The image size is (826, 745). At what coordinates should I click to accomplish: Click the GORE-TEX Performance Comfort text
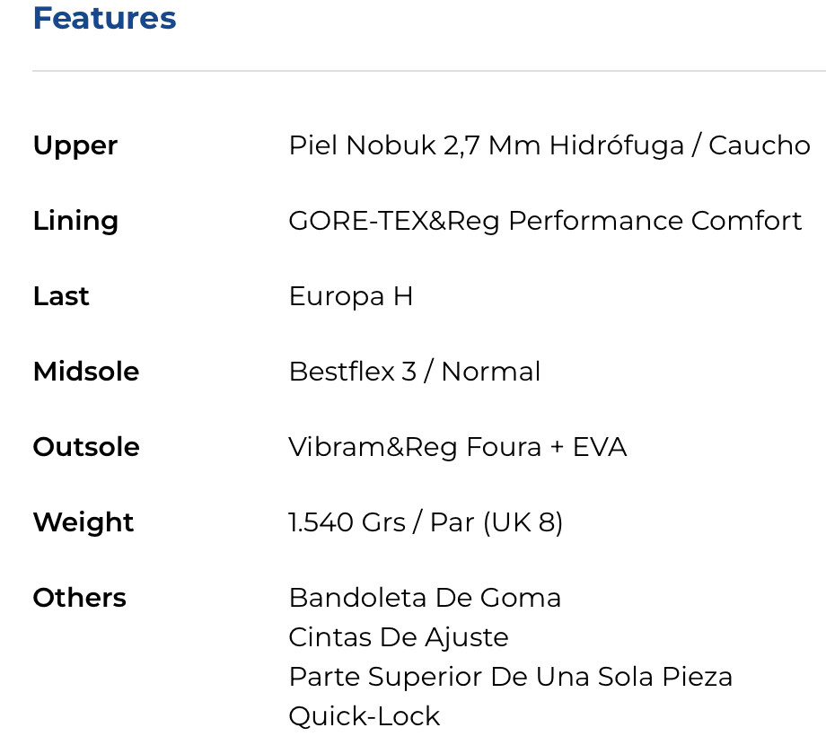pos(545,221)
